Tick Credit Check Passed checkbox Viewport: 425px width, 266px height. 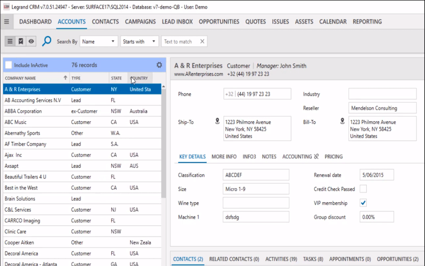click(x=363, y=189)
